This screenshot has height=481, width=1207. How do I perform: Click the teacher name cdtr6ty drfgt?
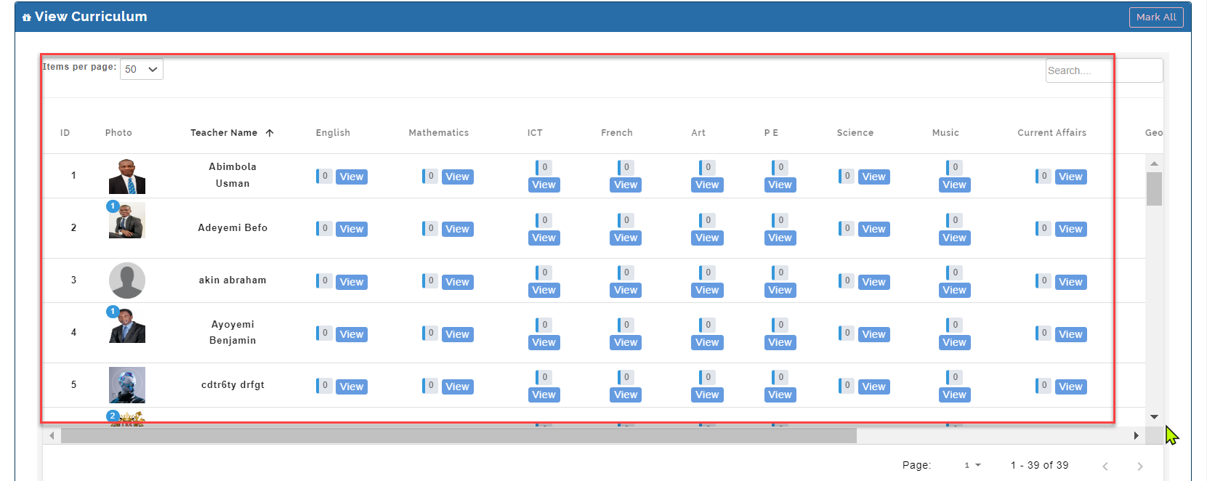click(x=233, y=385)
